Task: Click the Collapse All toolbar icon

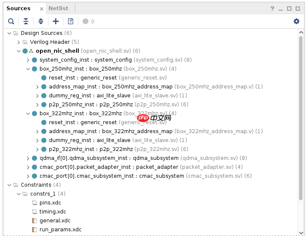Action: (26, 21)
